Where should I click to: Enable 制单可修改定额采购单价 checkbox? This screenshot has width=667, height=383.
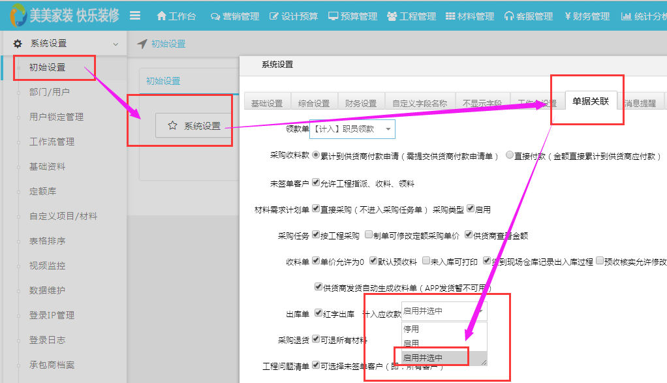(369, 235)
